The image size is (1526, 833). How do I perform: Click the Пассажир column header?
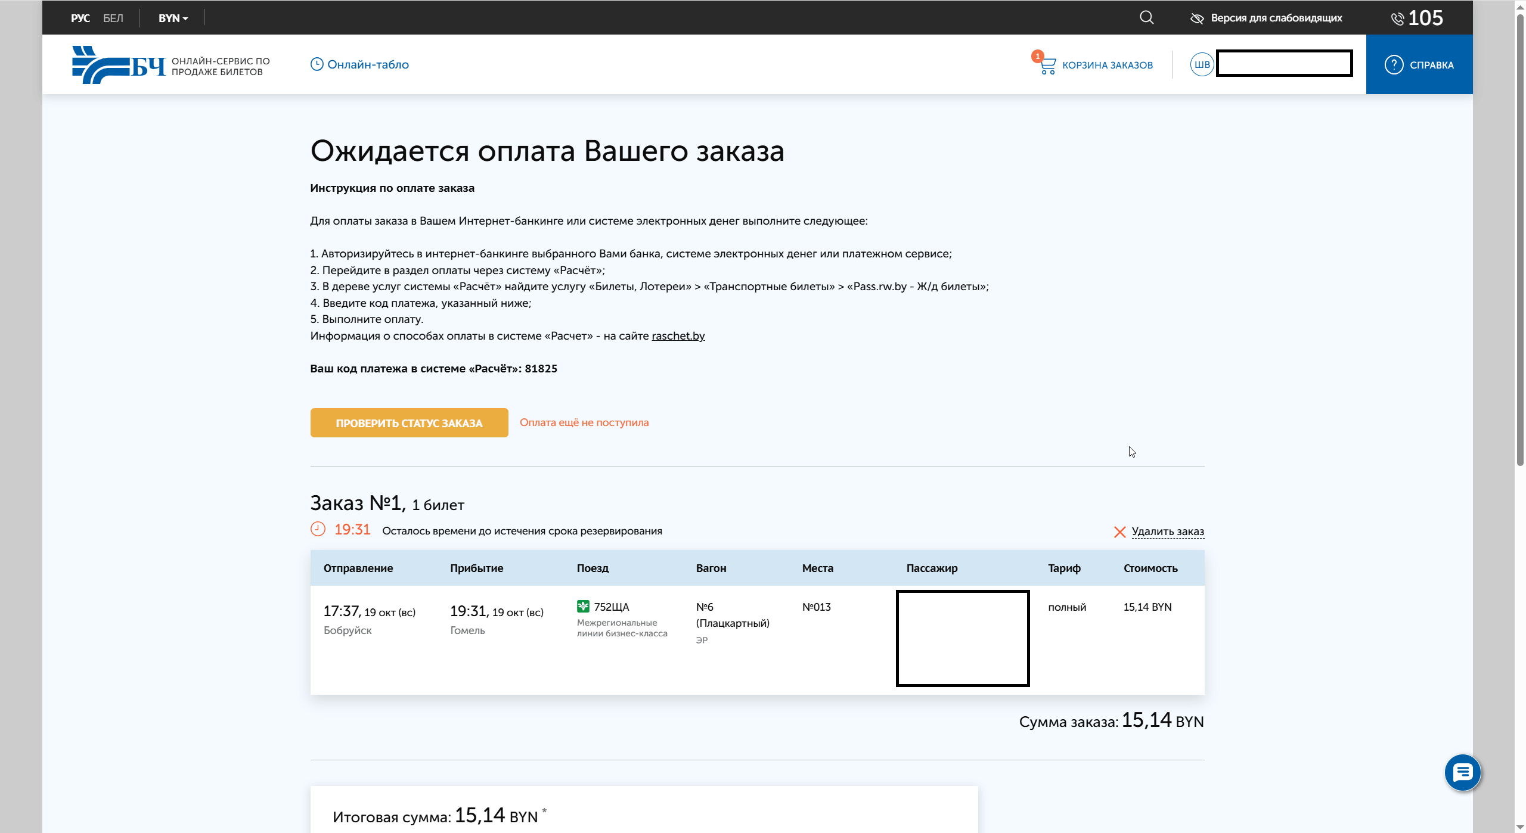click(932, 568)
